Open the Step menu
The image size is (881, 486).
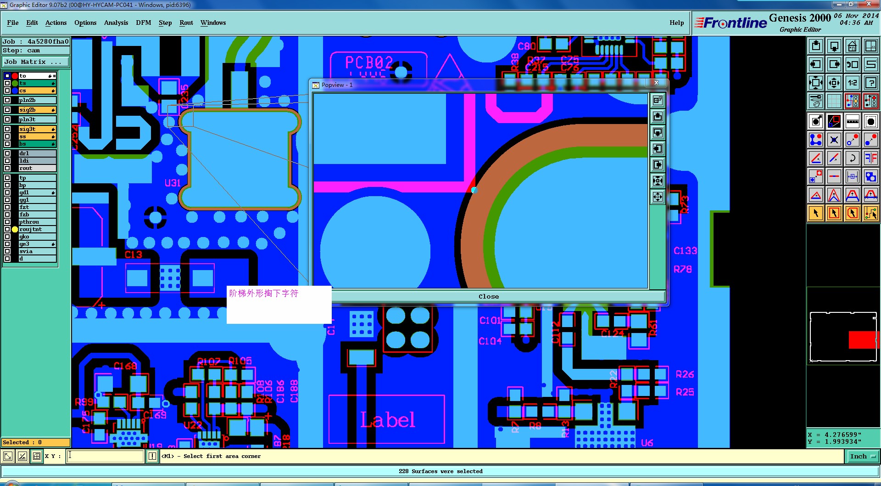coord(165,23)
